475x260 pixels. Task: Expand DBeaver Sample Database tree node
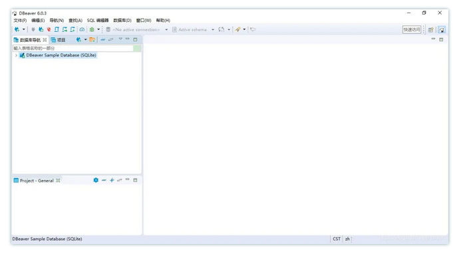pyautogui.click(x=16, y=55)
